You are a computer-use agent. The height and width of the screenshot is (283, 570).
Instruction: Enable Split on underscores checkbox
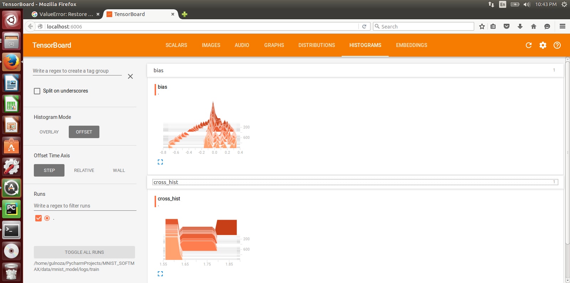coord(37,91)
